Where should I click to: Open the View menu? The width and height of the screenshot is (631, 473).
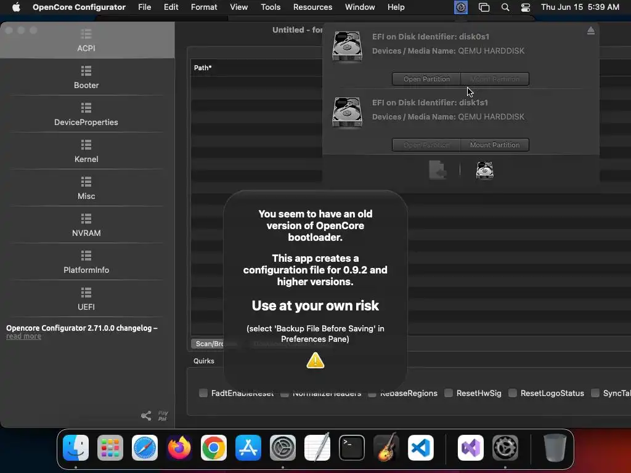tap(238, 7)
